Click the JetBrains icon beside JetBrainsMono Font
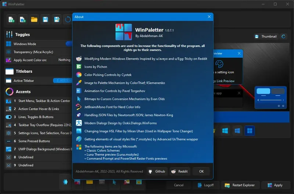The image size is (294, 194). pyautogui.click(x=79, y=107)
